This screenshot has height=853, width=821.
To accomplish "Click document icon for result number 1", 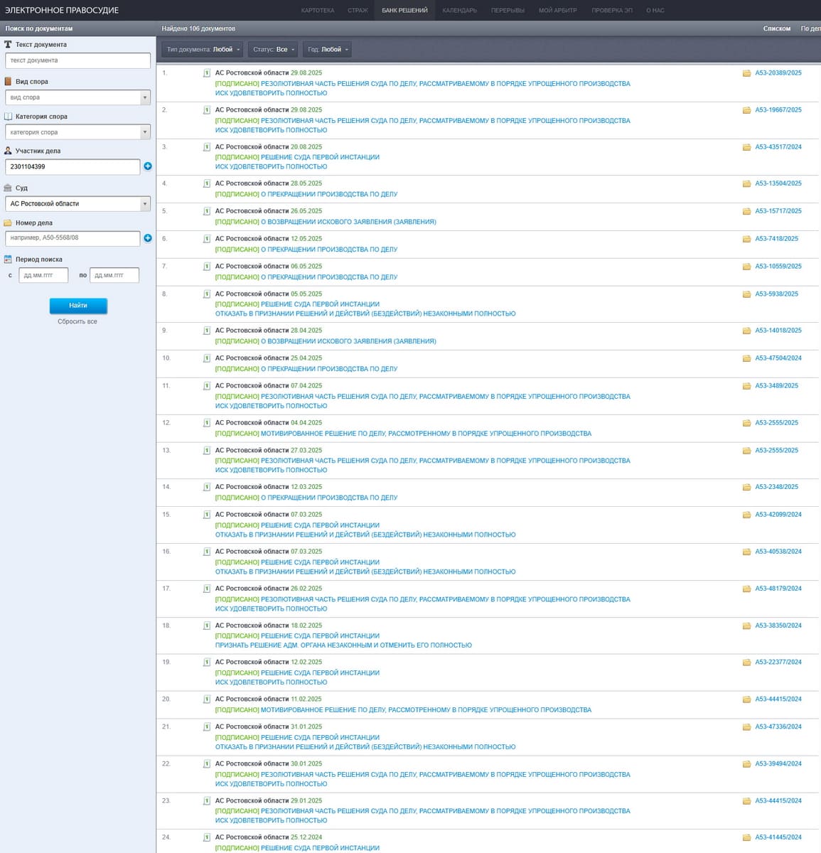I will [207, 73].
